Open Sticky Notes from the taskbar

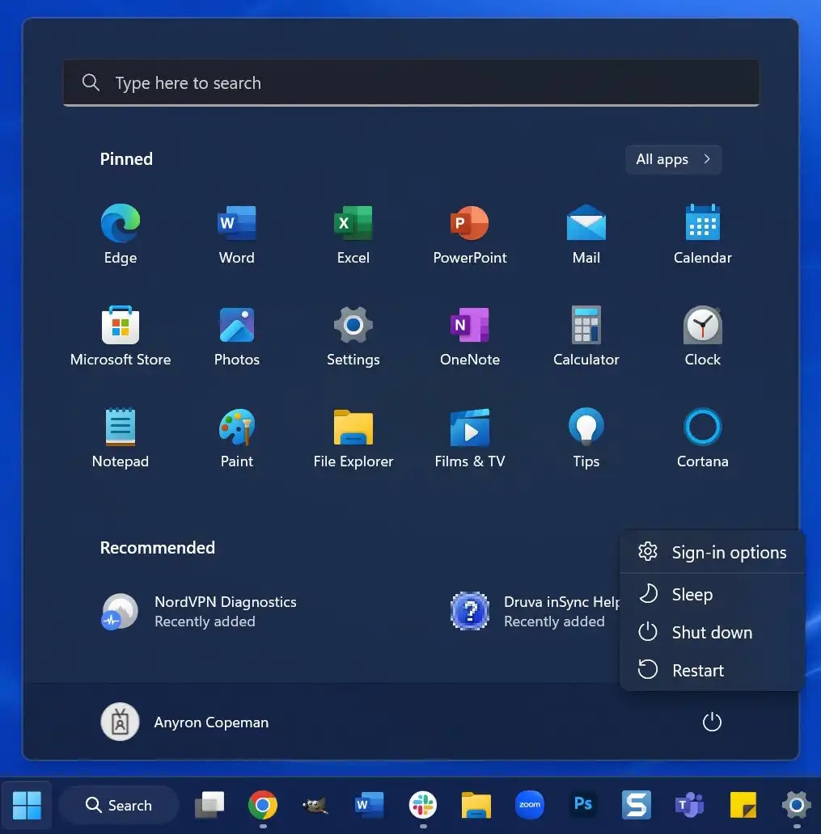pyautogui.click(x=743, y=805)
